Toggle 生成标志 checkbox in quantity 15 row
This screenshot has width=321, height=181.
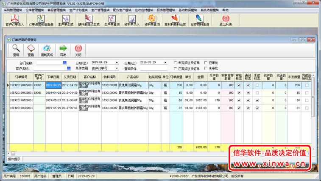[257, 93]
